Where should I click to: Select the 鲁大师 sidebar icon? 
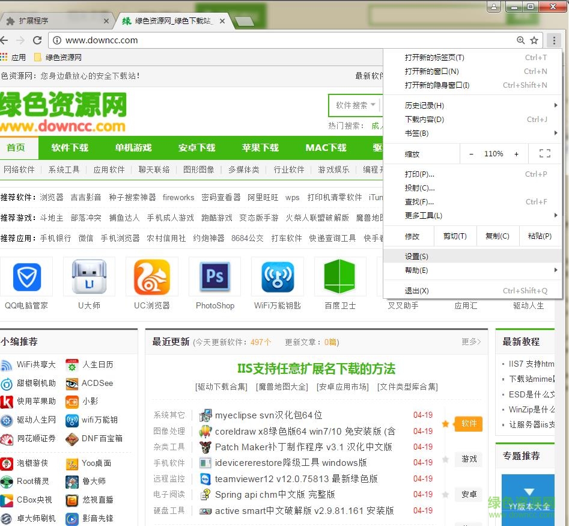tap(72, 482)
